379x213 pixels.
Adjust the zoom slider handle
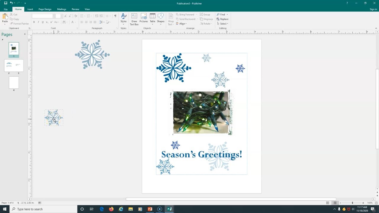[352, 203]
